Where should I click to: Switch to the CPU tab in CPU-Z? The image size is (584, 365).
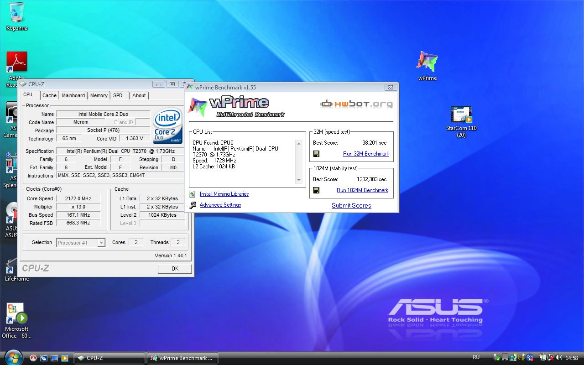[28, 95]
